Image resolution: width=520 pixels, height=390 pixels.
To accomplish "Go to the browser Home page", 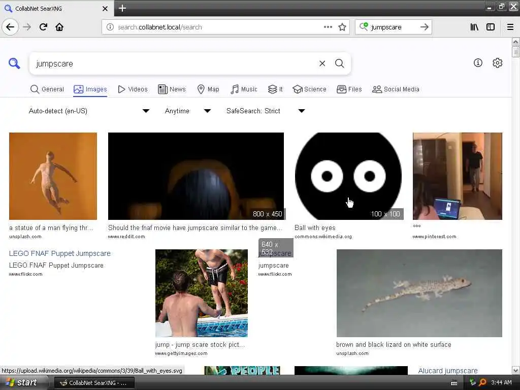I will [59, 27].
